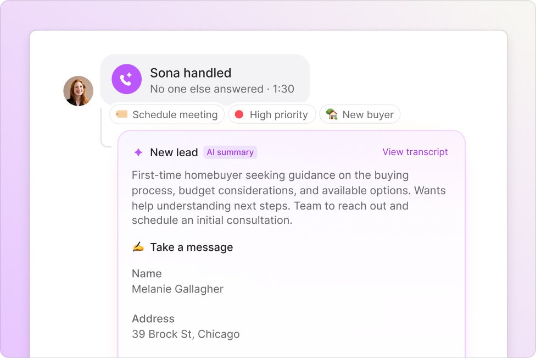536x358 pixels.
Task: Select the New buyer tag
Action: click(360, 114)
